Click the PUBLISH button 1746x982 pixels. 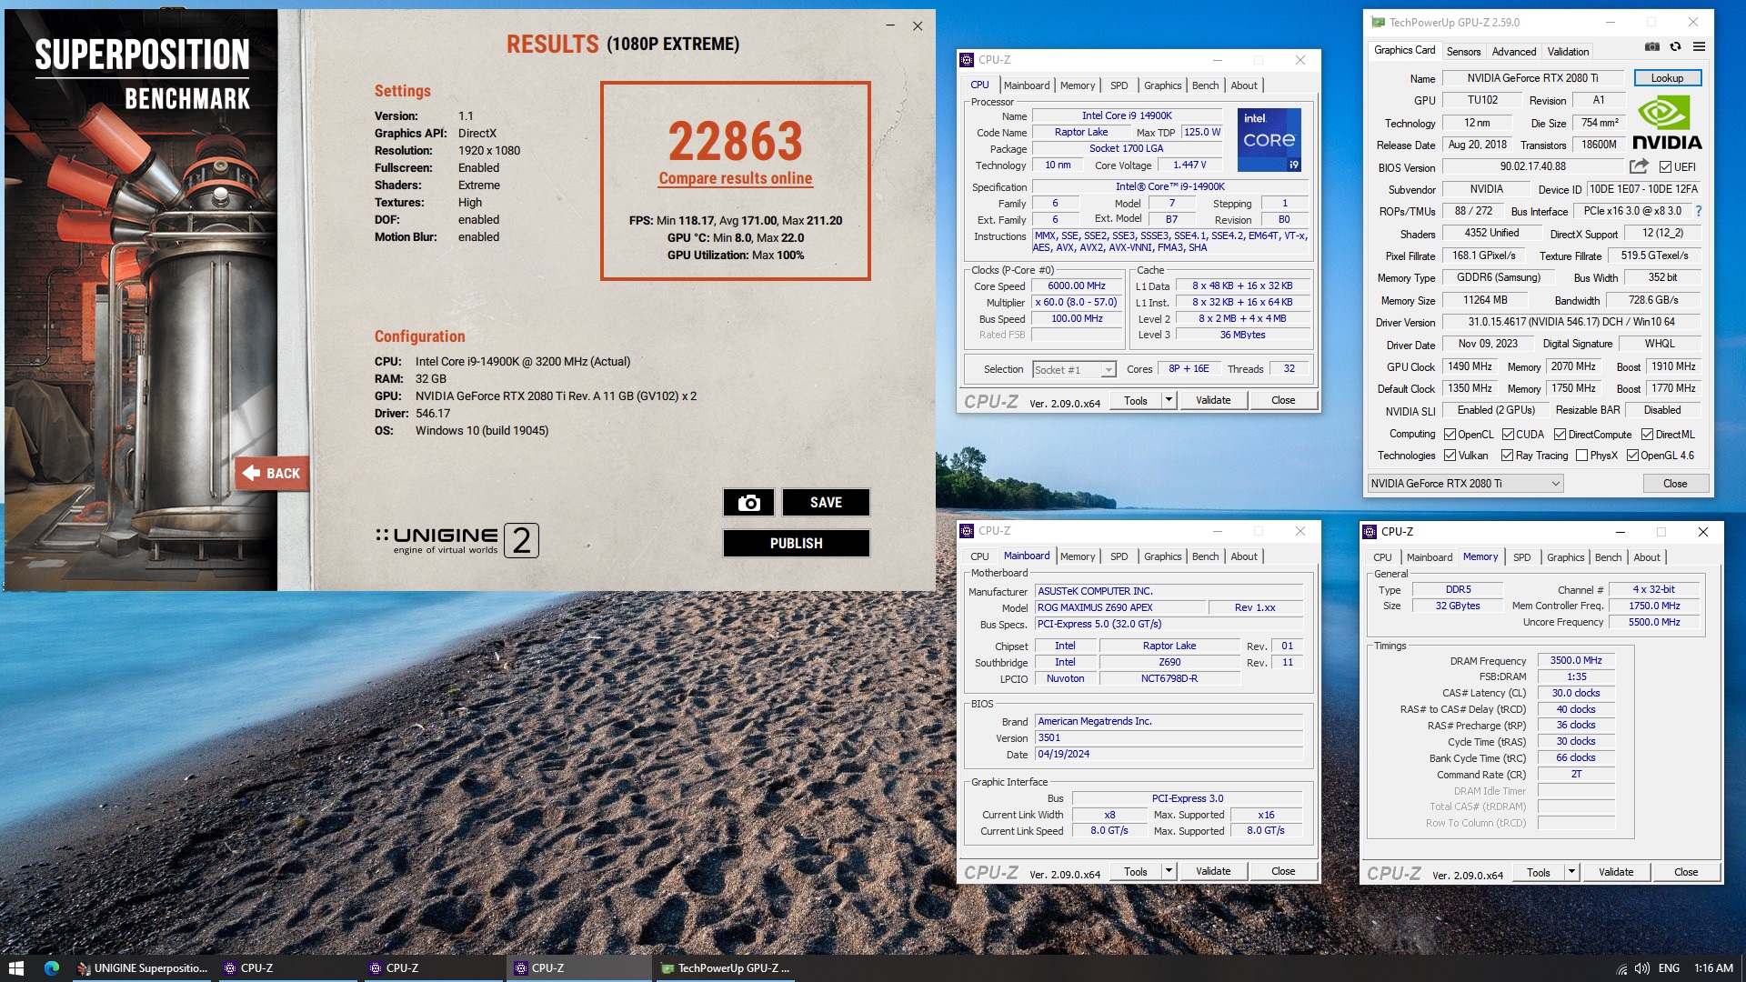[797, 544]
